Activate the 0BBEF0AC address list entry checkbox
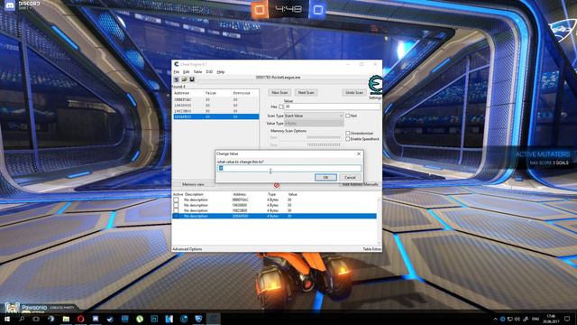 pos(176,200)
